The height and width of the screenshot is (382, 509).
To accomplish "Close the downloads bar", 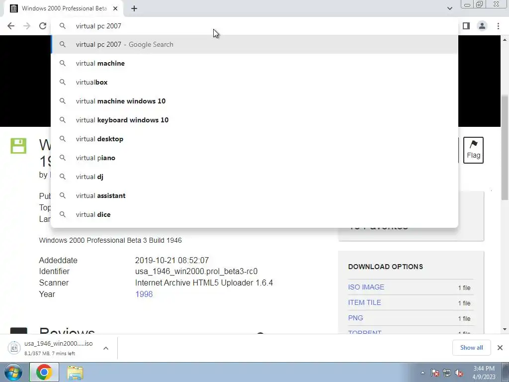I will (500, 348).
